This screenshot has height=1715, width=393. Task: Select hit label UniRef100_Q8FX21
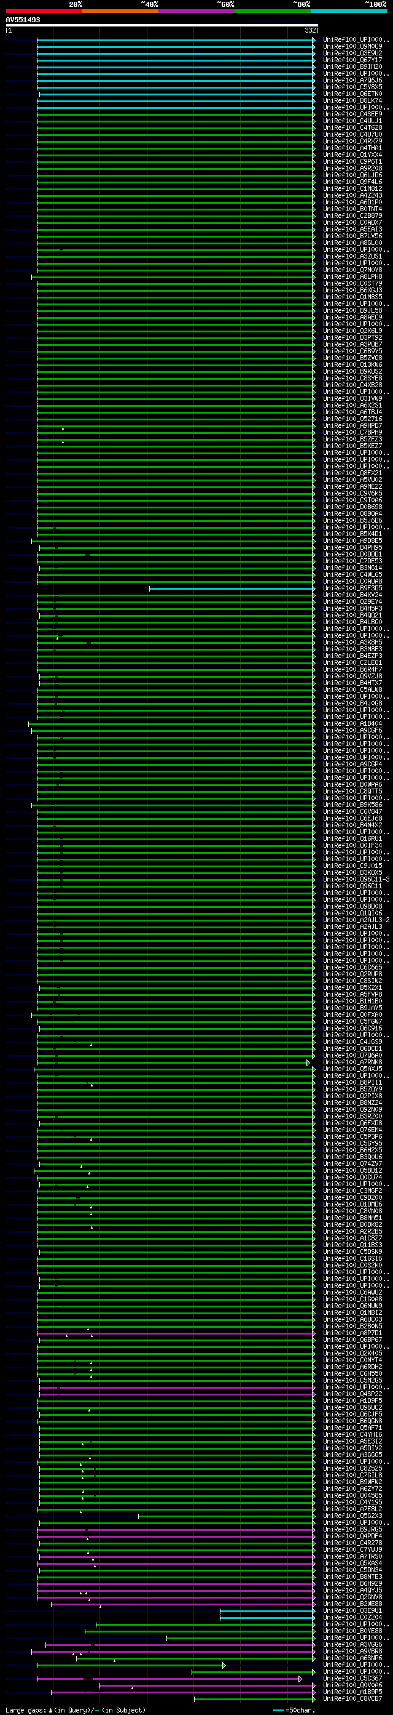pyautogui.click(x=352, y=473)
